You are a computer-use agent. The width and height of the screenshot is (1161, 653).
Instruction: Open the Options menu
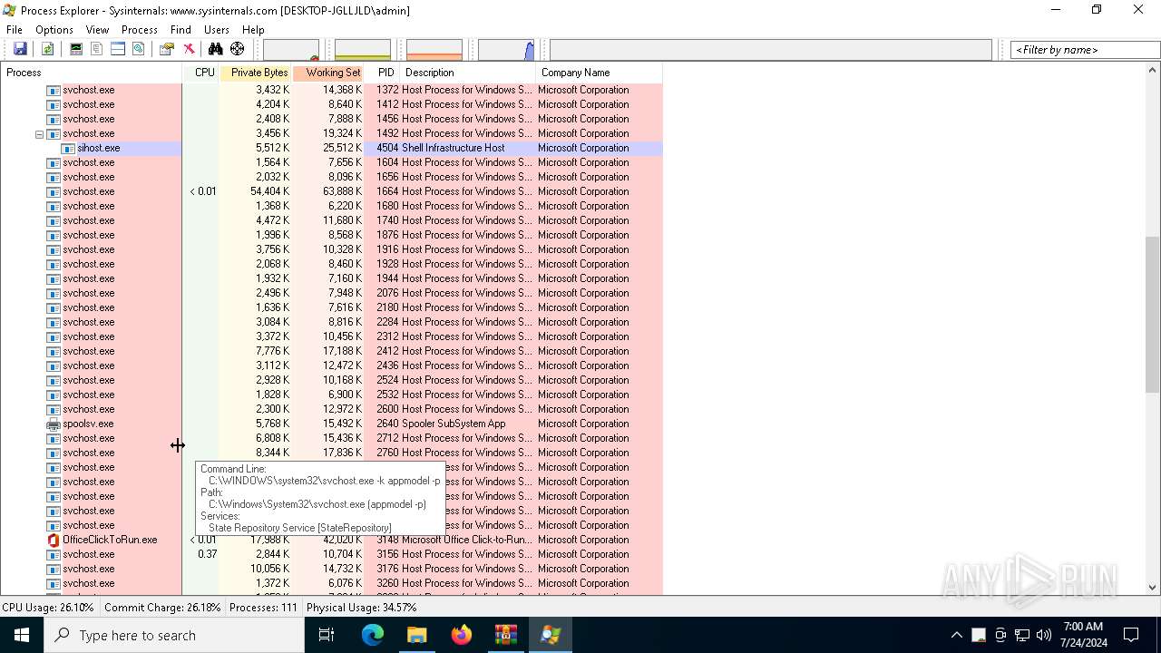pyautogui.click(x=54, y=30)
